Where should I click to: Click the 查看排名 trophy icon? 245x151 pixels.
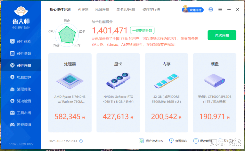[x=171, y=141]
